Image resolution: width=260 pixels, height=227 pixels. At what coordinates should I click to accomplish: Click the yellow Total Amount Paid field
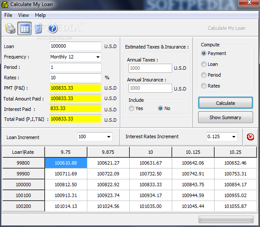coord(75,98)
